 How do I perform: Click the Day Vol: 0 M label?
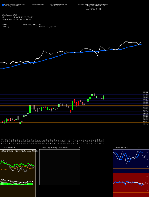click(94, 9)
